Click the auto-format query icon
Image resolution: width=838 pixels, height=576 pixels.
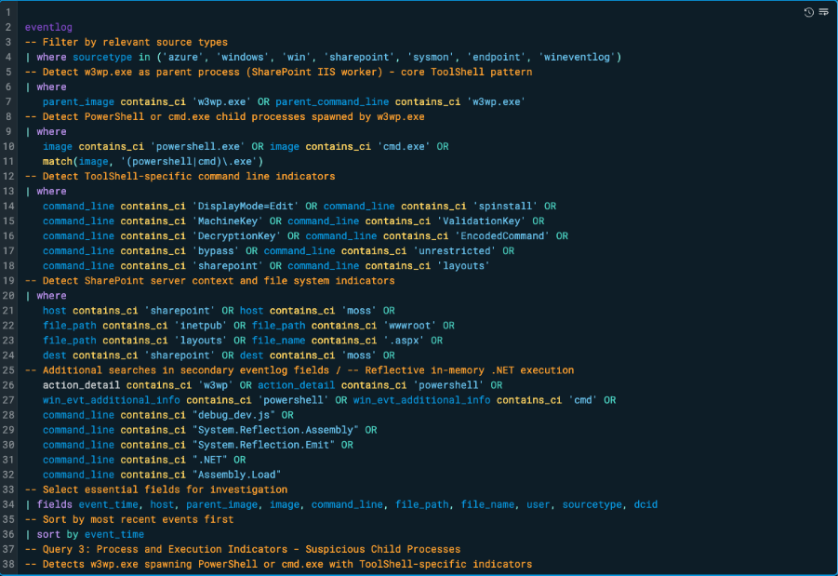point(824,11)
